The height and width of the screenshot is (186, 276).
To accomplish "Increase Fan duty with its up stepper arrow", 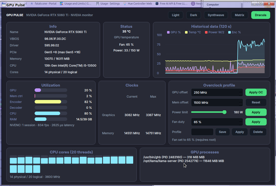I will (241, 120).
